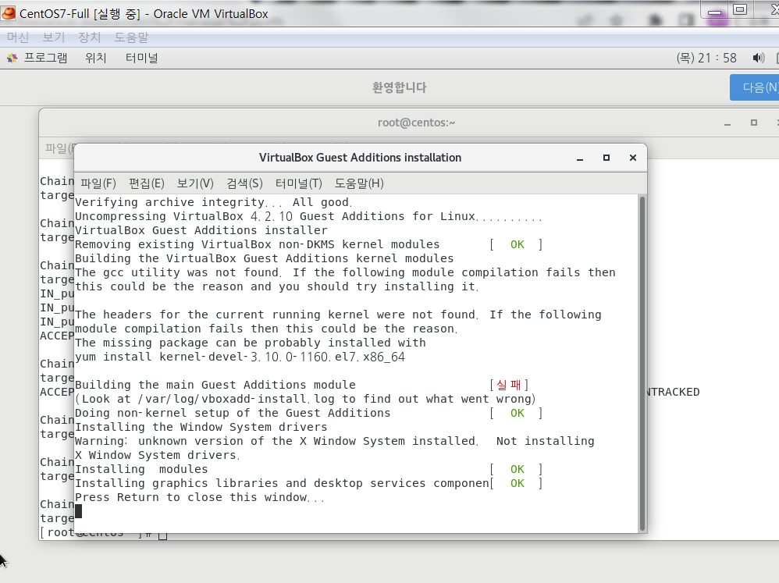Click the VirtualBox Guest Additions installation title bar
This screenshot has width=779, height=583.
point(360,158)
